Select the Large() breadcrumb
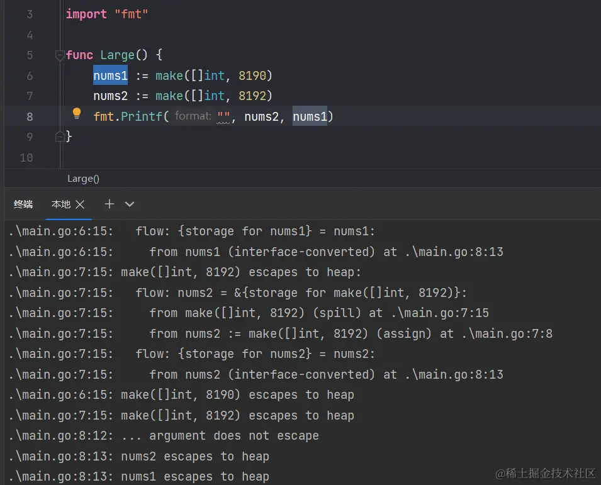The width and height of the screenshot is (601, 485). tap(83, 179)
